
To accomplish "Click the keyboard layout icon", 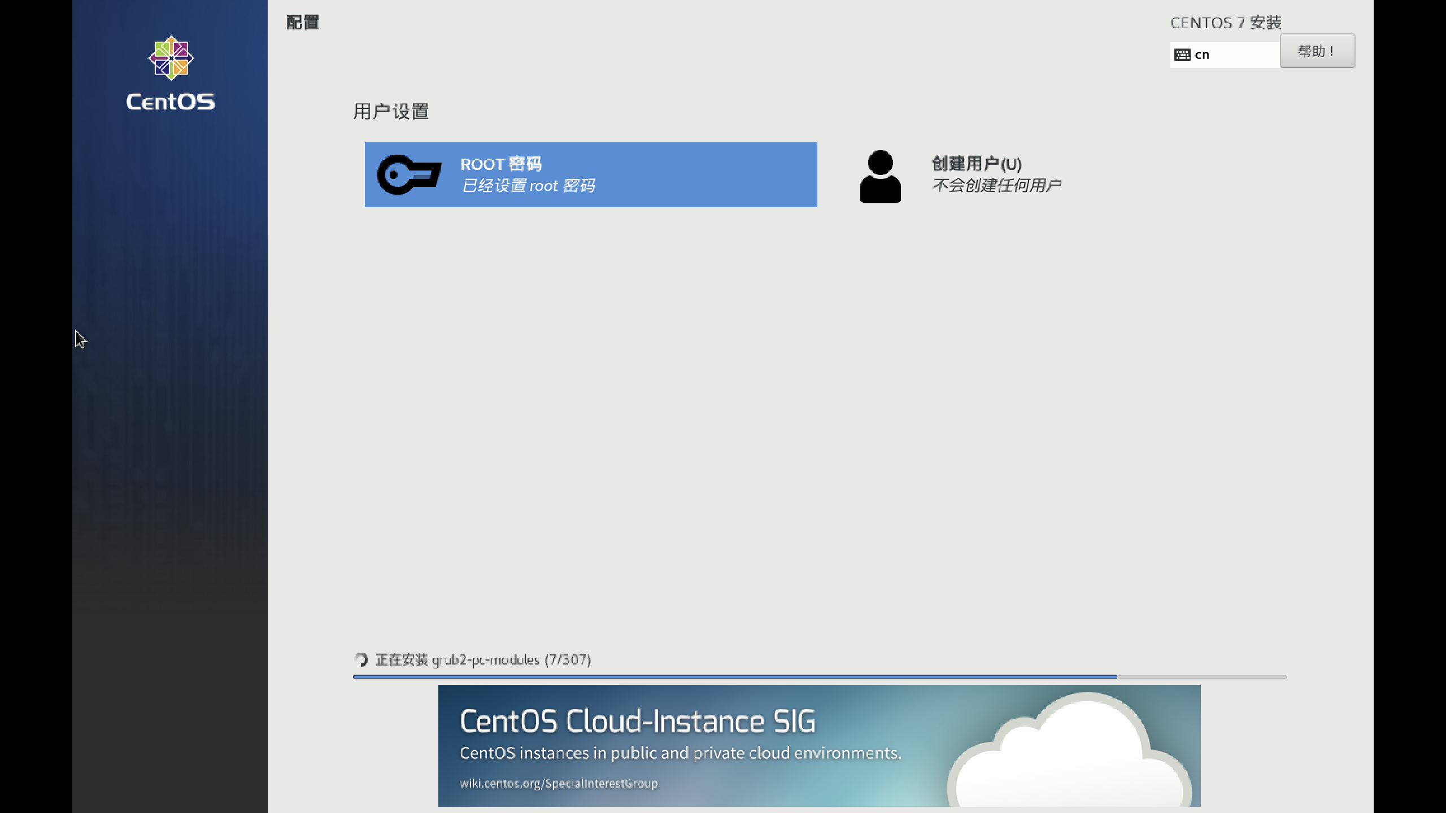I will pyautogui.click(x=1182, y=55).
